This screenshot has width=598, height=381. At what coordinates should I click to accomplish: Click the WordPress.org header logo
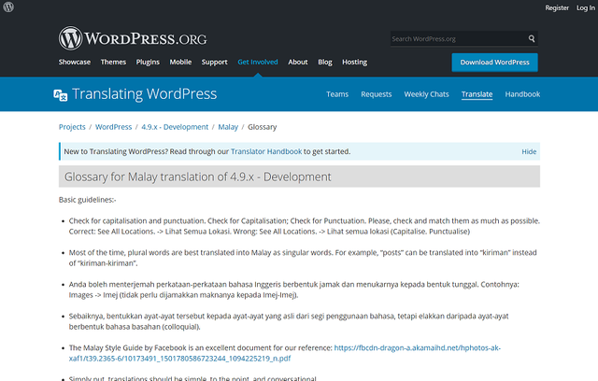point(133,38)
